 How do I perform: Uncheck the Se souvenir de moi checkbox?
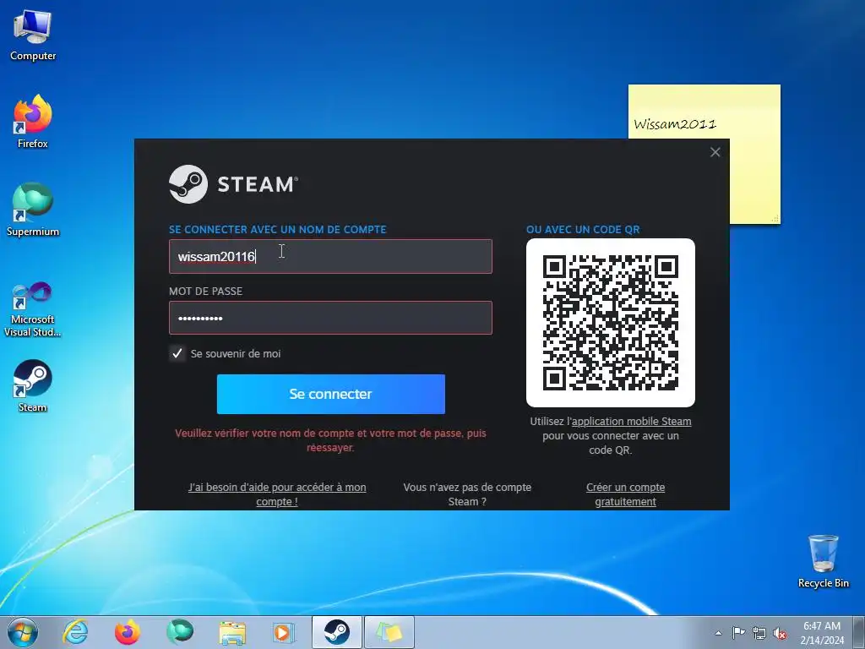(177, 354)
